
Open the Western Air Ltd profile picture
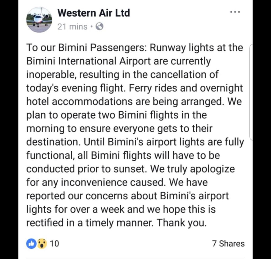click(39, 20)
